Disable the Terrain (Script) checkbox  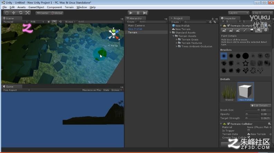coord(228,25)
